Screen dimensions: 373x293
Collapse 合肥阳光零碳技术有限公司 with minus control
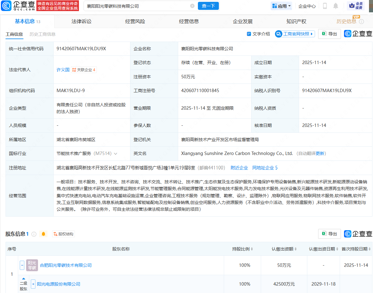22,265
